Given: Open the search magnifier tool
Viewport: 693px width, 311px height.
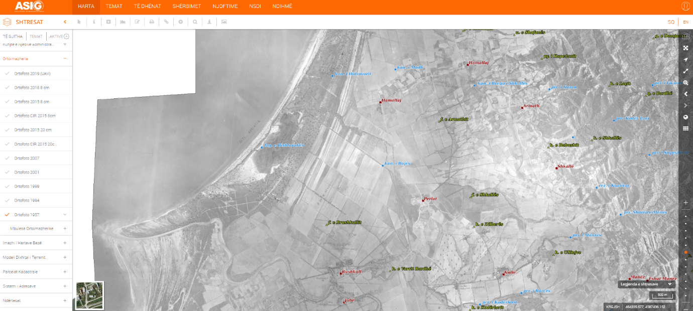Looking at the screenshot, I should pos(195,22).
